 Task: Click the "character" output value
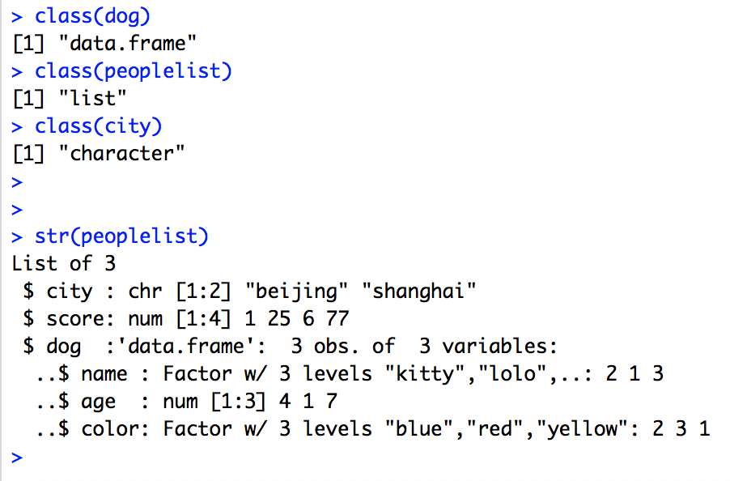pos(122,154)
